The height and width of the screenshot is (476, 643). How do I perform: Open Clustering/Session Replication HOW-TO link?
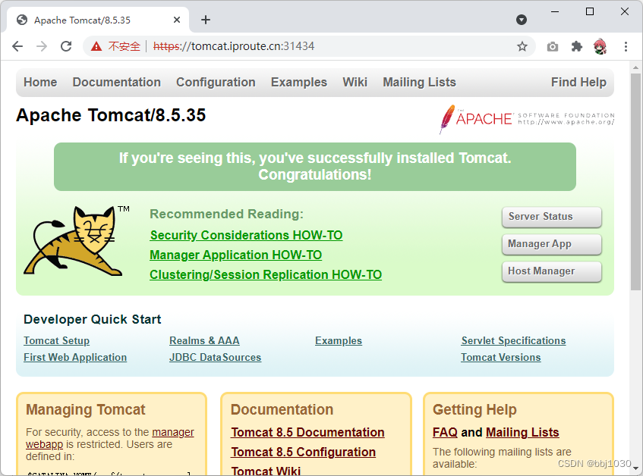coord(266,274)
